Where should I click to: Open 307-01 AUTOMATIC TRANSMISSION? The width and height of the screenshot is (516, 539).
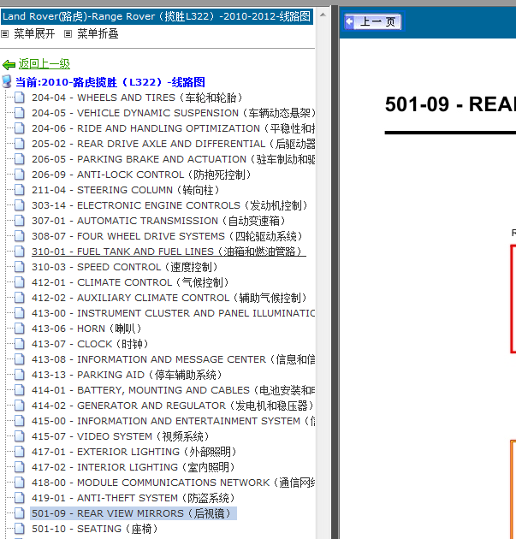(159, 221)
